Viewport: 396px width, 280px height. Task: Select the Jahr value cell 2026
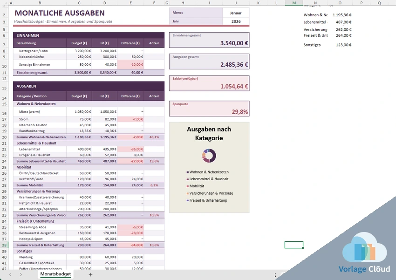[236, 21]
